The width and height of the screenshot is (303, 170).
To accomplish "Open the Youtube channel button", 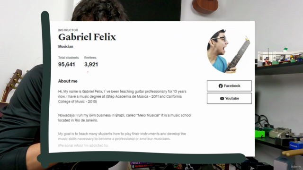I will click(229, 98).
